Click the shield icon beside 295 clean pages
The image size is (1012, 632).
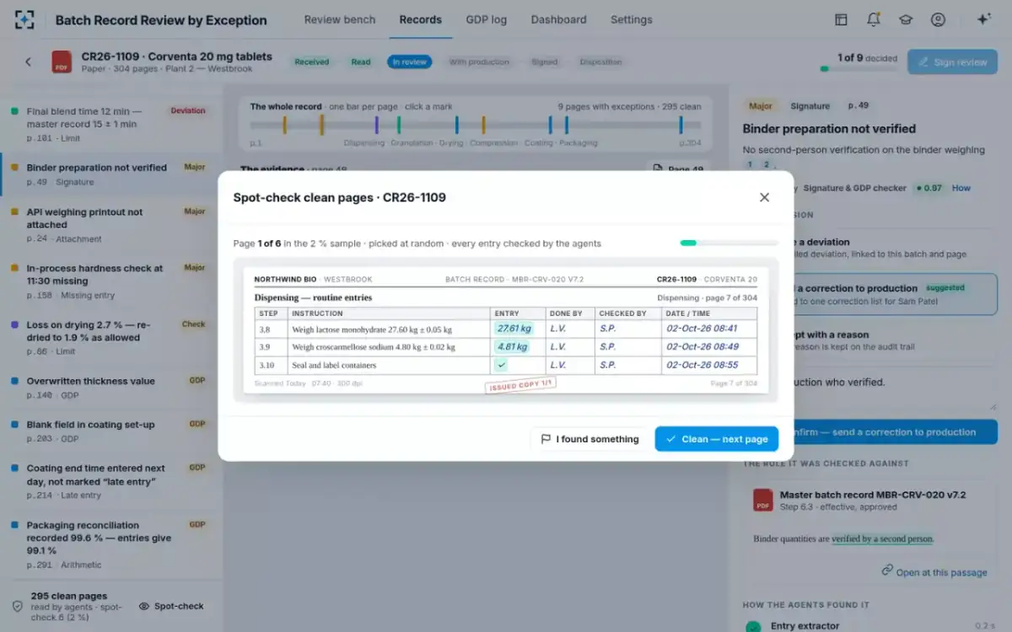18,606
